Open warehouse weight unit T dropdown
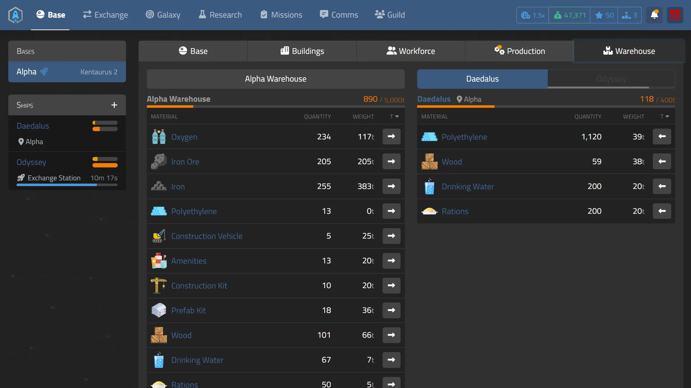This screenshot has width=691, height=388. click(x=394, y=116)
